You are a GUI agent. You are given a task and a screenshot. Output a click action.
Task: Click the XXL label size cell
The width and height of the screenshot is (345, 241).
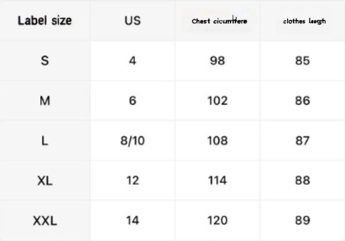[x=45, y=220]
